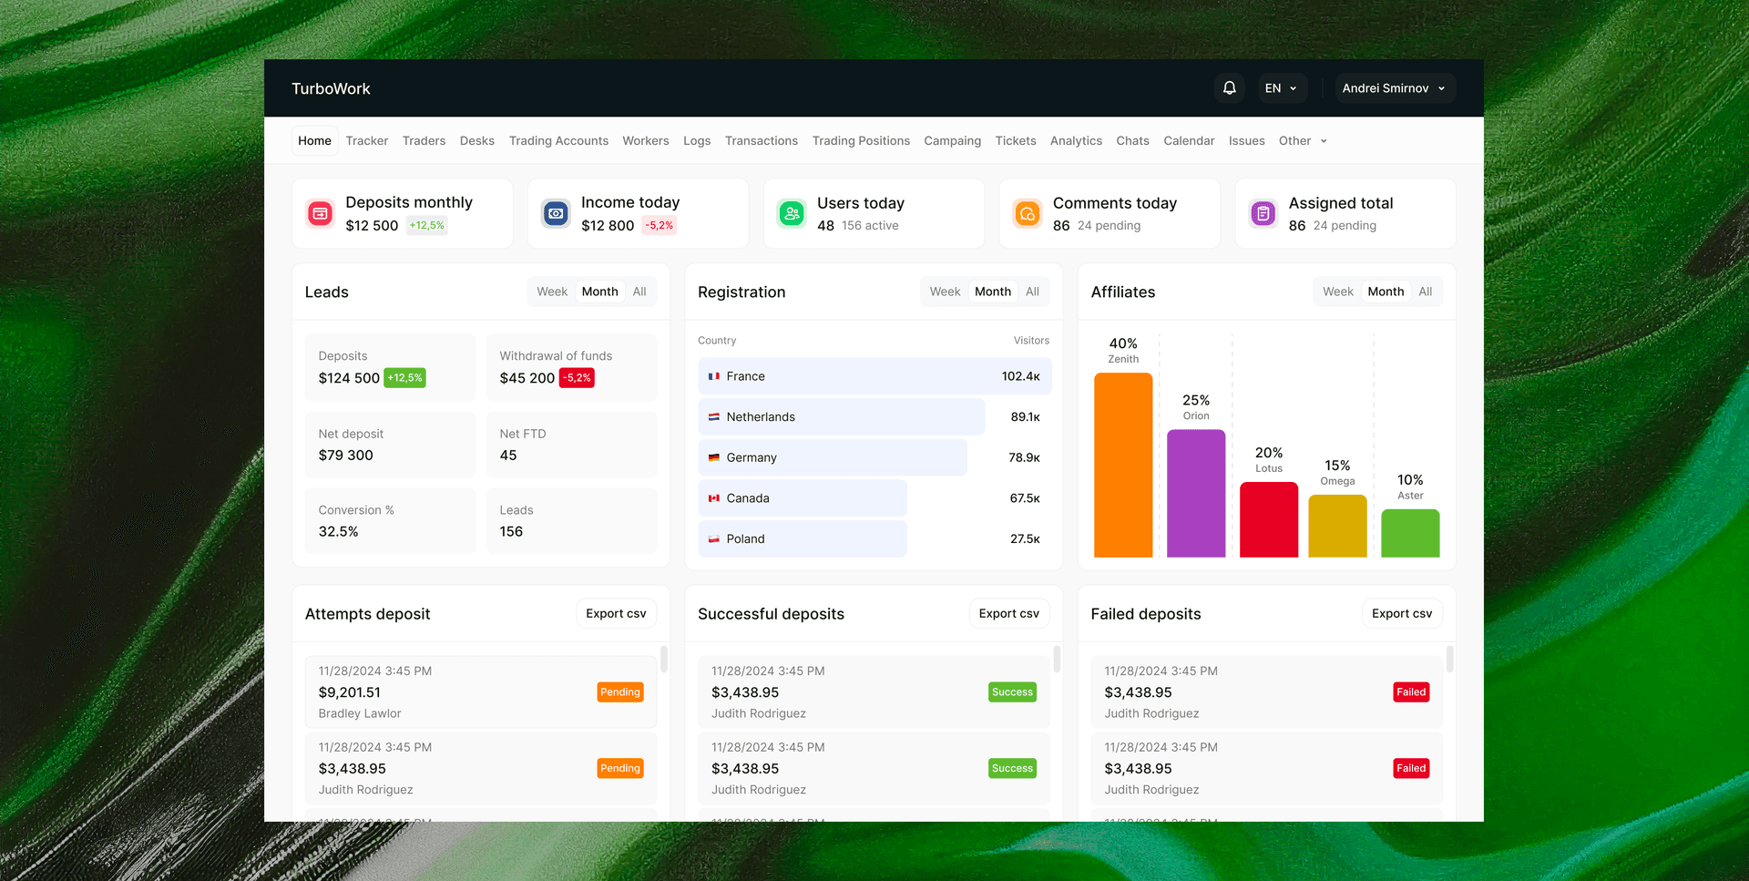The height and width of the screenshot is (881, 1749).
Task: Click the Successful deposits scrollbar
Action: pyautogui.click(x=1057, y=660)
